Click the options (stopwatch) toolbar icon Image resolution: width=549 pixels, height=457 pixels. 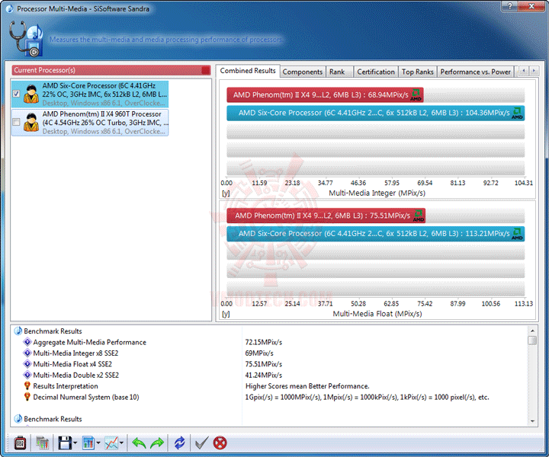point(20,443)
